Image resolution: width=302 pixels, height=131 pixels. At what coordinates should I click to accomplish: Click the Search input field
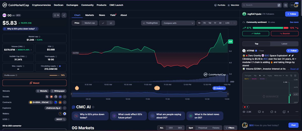click(261, 5)
